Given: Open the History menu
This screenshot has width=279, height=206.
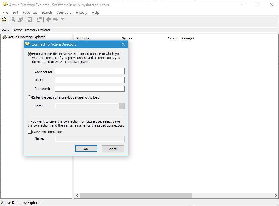Looking at the screenshot, I should tap(81, 13).
